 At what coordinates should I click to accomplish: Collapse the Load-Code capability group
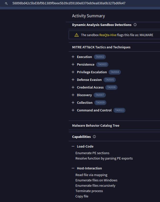coord(73,146)
